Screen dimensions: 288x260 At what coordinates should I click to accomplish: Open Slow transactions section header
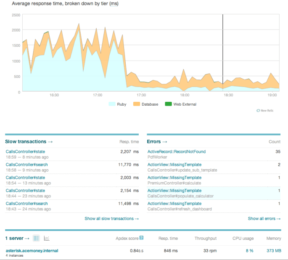[29, 142]
